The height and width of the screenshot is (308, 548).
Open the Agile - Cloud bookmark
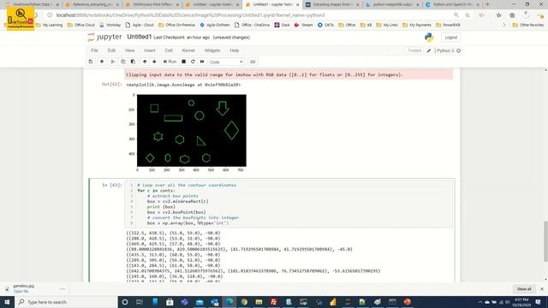pyautogui.click(x=140, y=25)
